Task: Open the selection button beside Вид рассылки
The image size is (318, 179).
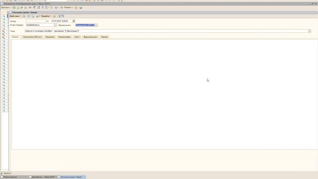Action: pyautogui.click(x=96, y=25)
